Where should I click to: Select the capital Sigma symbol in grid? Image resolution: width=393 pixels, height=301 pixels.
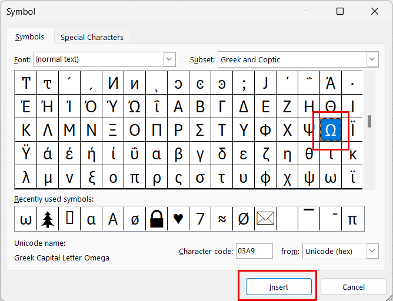[x=200, y=130]
